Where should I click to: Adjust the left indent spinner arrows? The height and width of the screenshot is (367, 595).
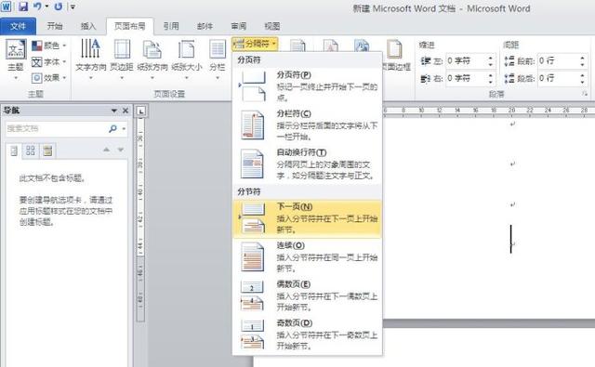click(x=490, y=60)
